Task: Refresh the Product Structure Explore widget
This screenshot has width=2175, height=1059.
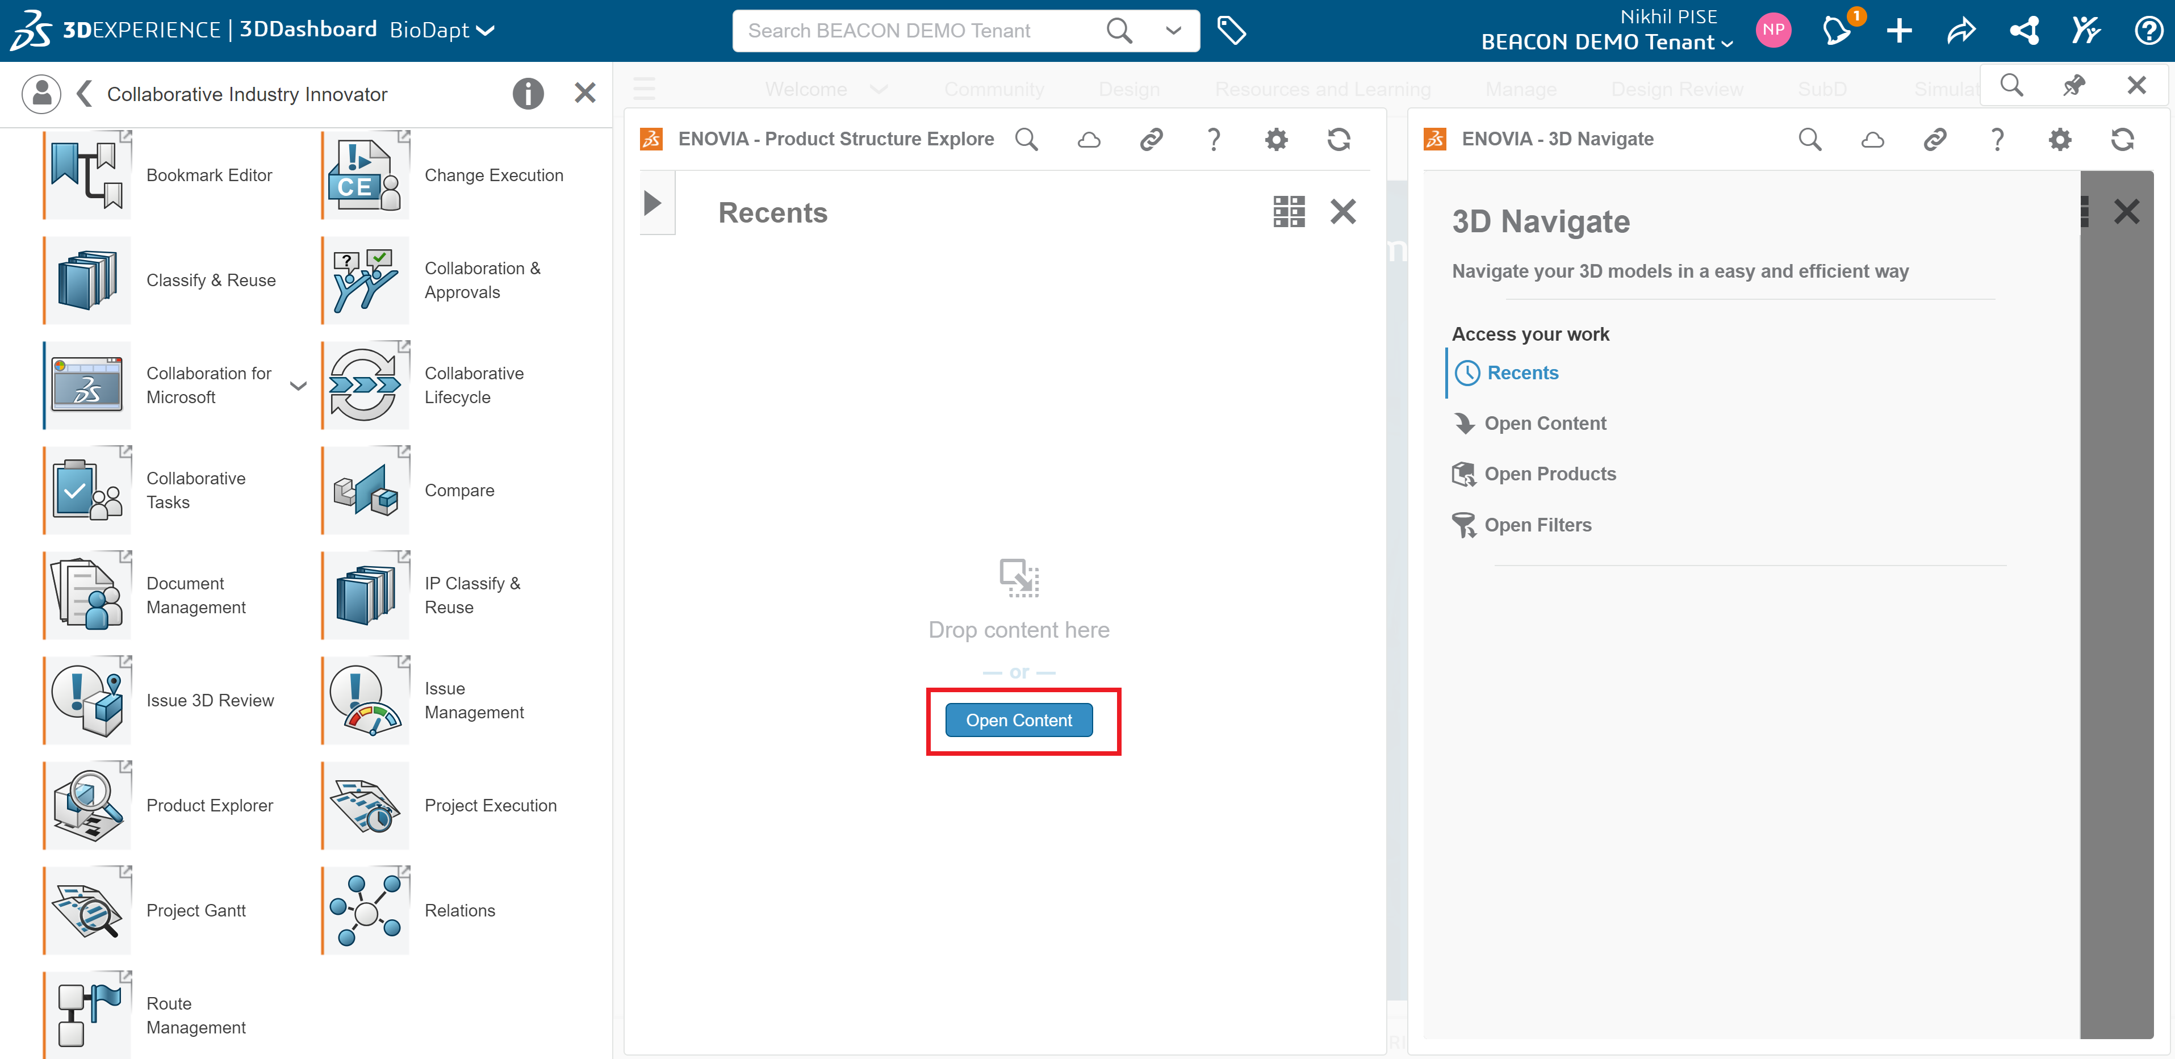Action: pyautogui.click(x=1339, y=139)
